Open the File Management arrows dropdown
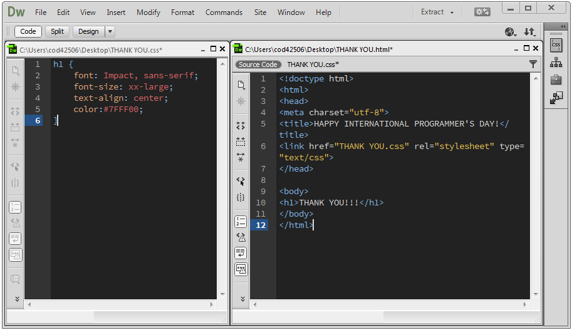This screenshot has width=572, height=330. pyautogui.click(x=529, y=32)
